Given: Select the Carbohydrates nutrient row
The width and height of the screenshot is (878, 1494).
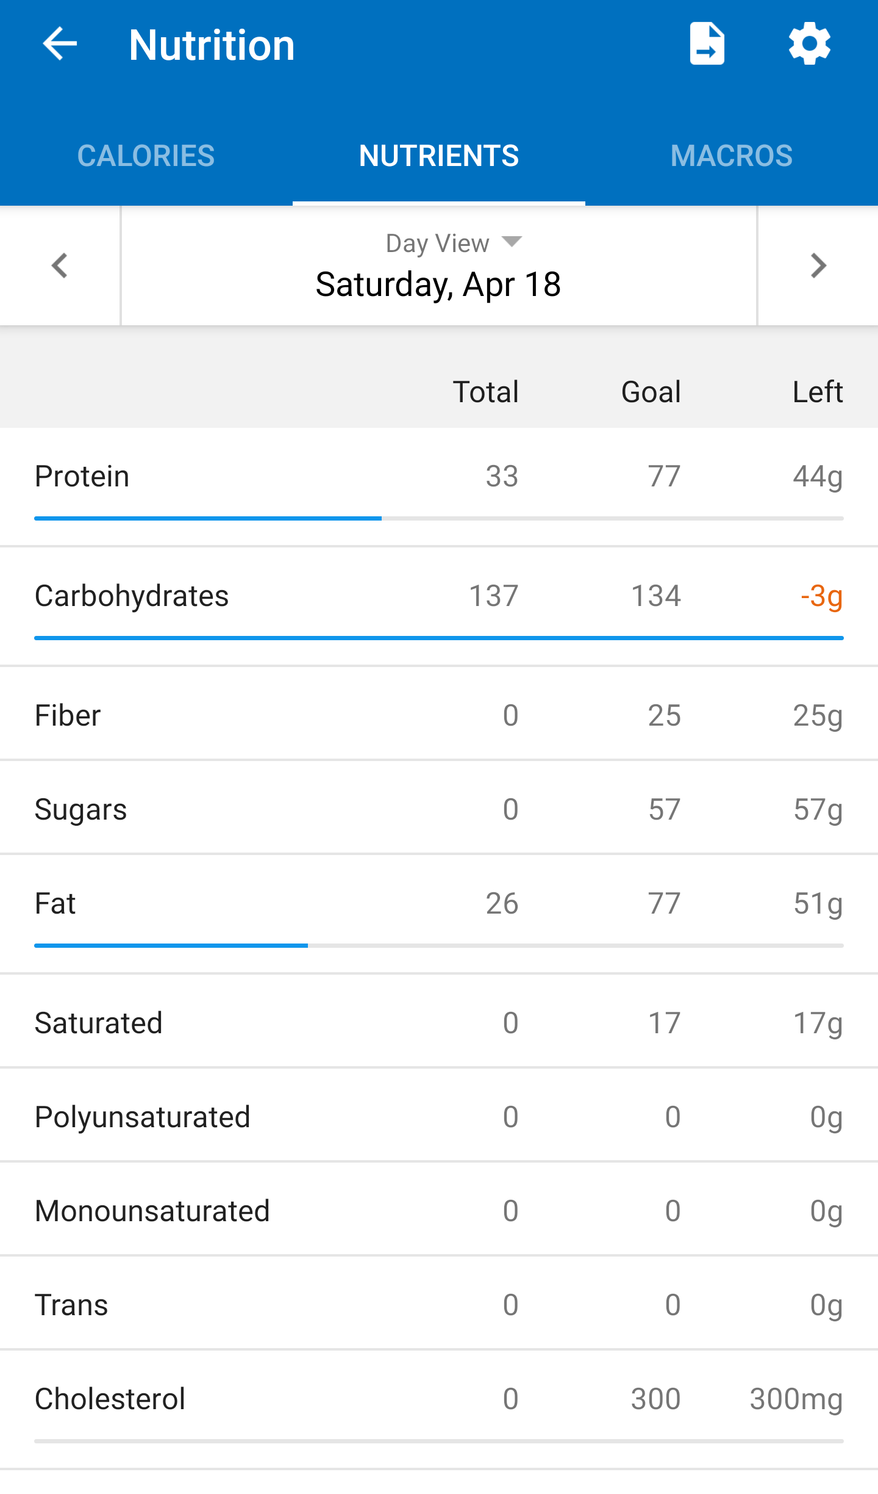Looking at the screenshot, I should click(438, 596).
